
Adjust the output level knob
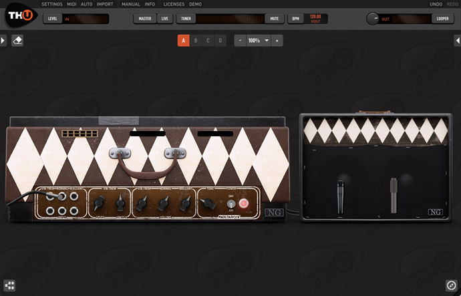372,19
